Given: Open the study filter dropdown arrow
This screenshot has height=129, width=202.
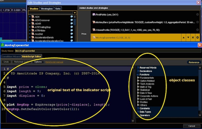Looking at the screenshot, I should (75, 13).
